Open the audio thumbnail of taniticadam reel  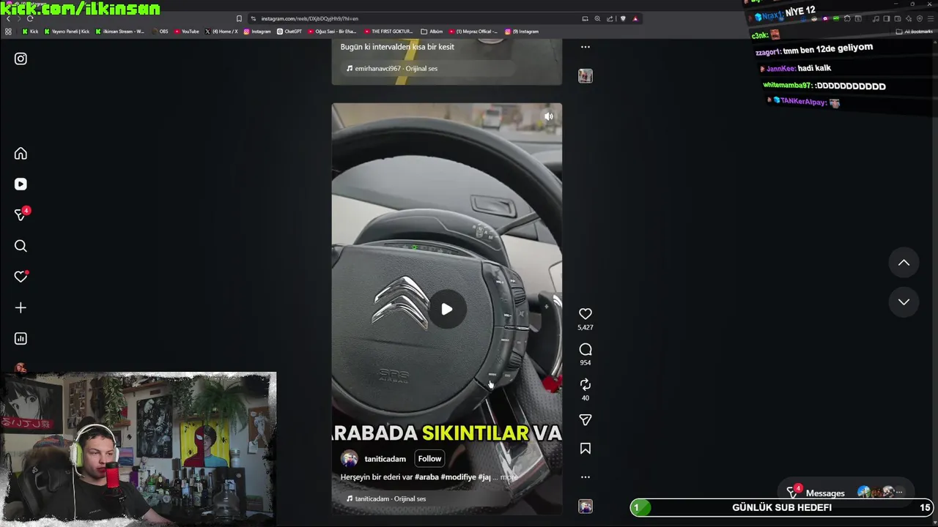click(585, 506)
